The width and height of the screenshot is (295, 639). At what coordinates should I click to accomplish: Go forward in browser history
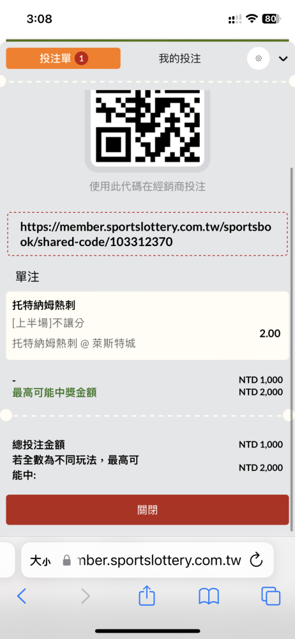(86, 596)
